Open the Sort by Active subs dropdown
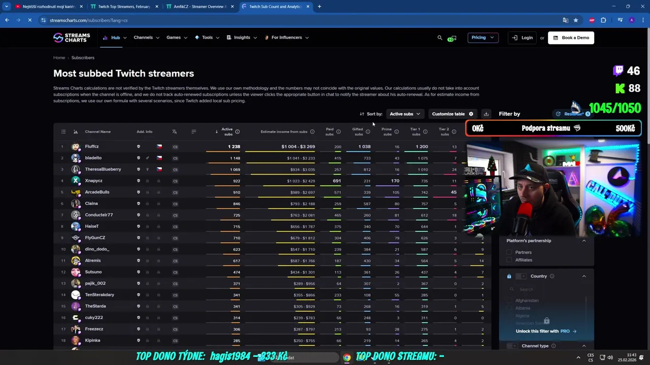The image size is (650, 365). pyautogui.click(x=404, y=114)
